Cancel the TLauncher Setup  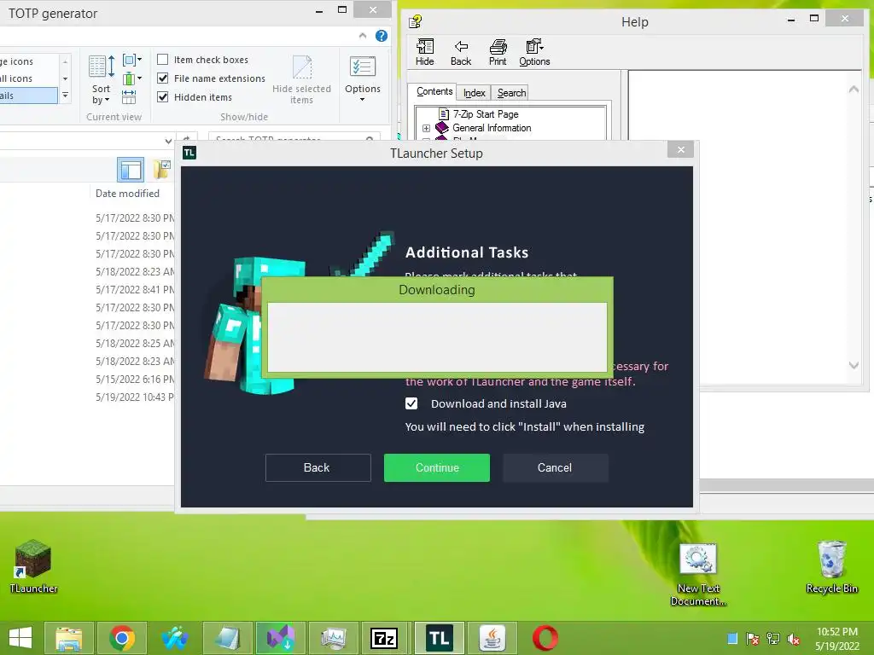tap(555, 467)
